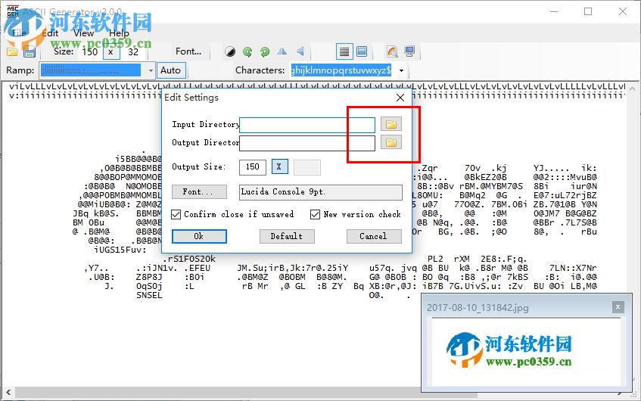The width and height of the screenshot is (641, 401).
Task: Flip image horizontally with blue triangle icon
Action: pyautogui.click(x=282, y=51)
